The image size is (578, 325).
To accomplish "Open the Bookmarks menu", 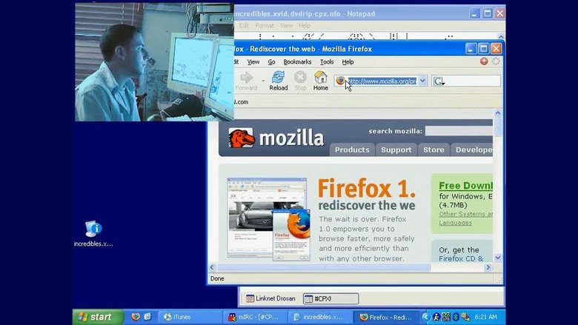I will 297,62.
